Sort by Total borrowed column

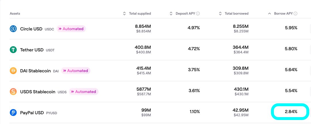(x=234, y=13)
